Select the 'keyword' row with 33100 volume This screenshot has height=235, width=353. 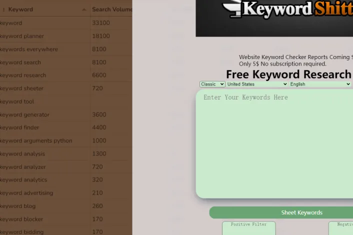tap(66, 23)
